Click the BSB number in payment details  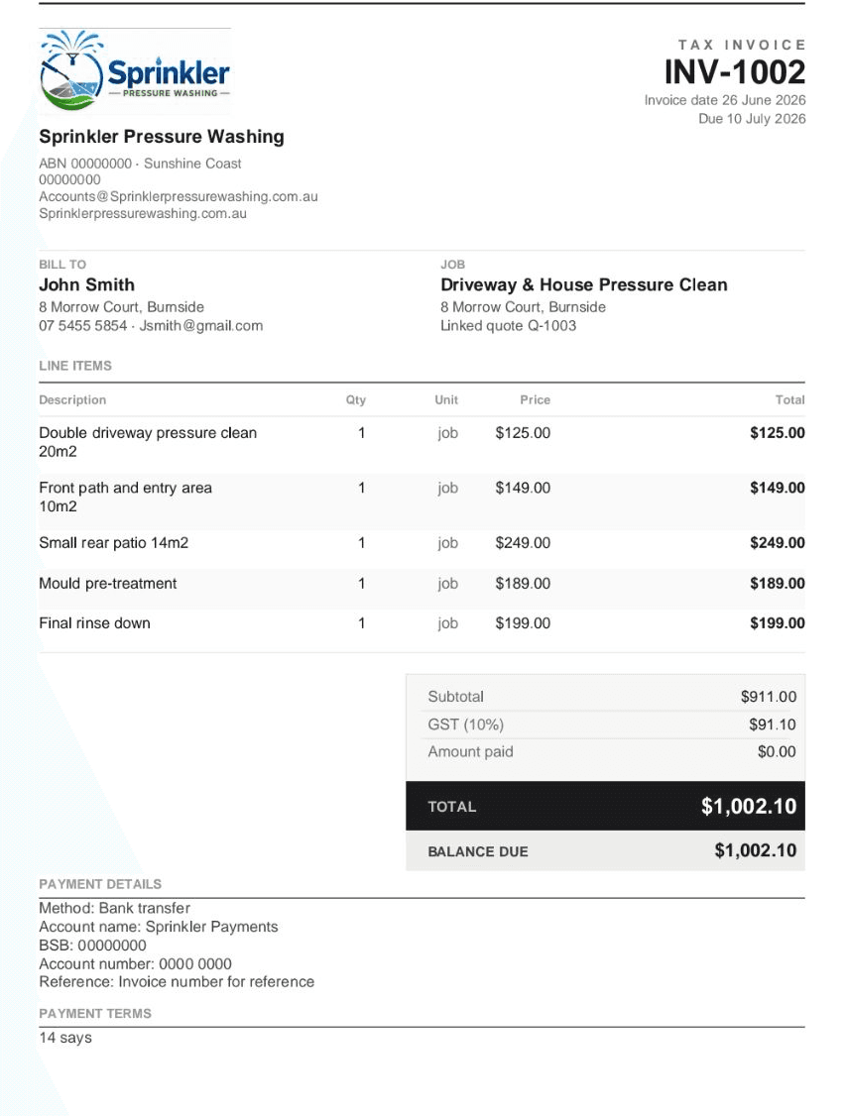(112, 946)
